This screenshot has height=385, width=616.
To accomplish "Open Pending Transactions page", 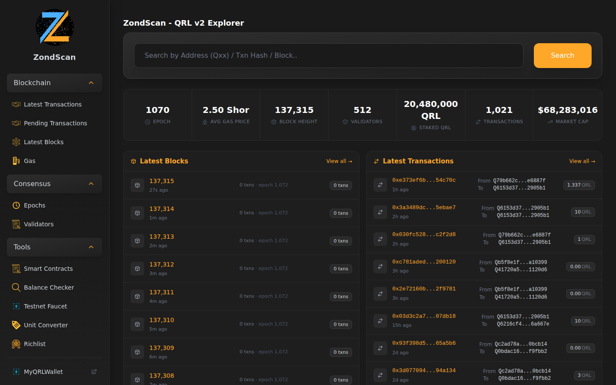I will [54, 123].
